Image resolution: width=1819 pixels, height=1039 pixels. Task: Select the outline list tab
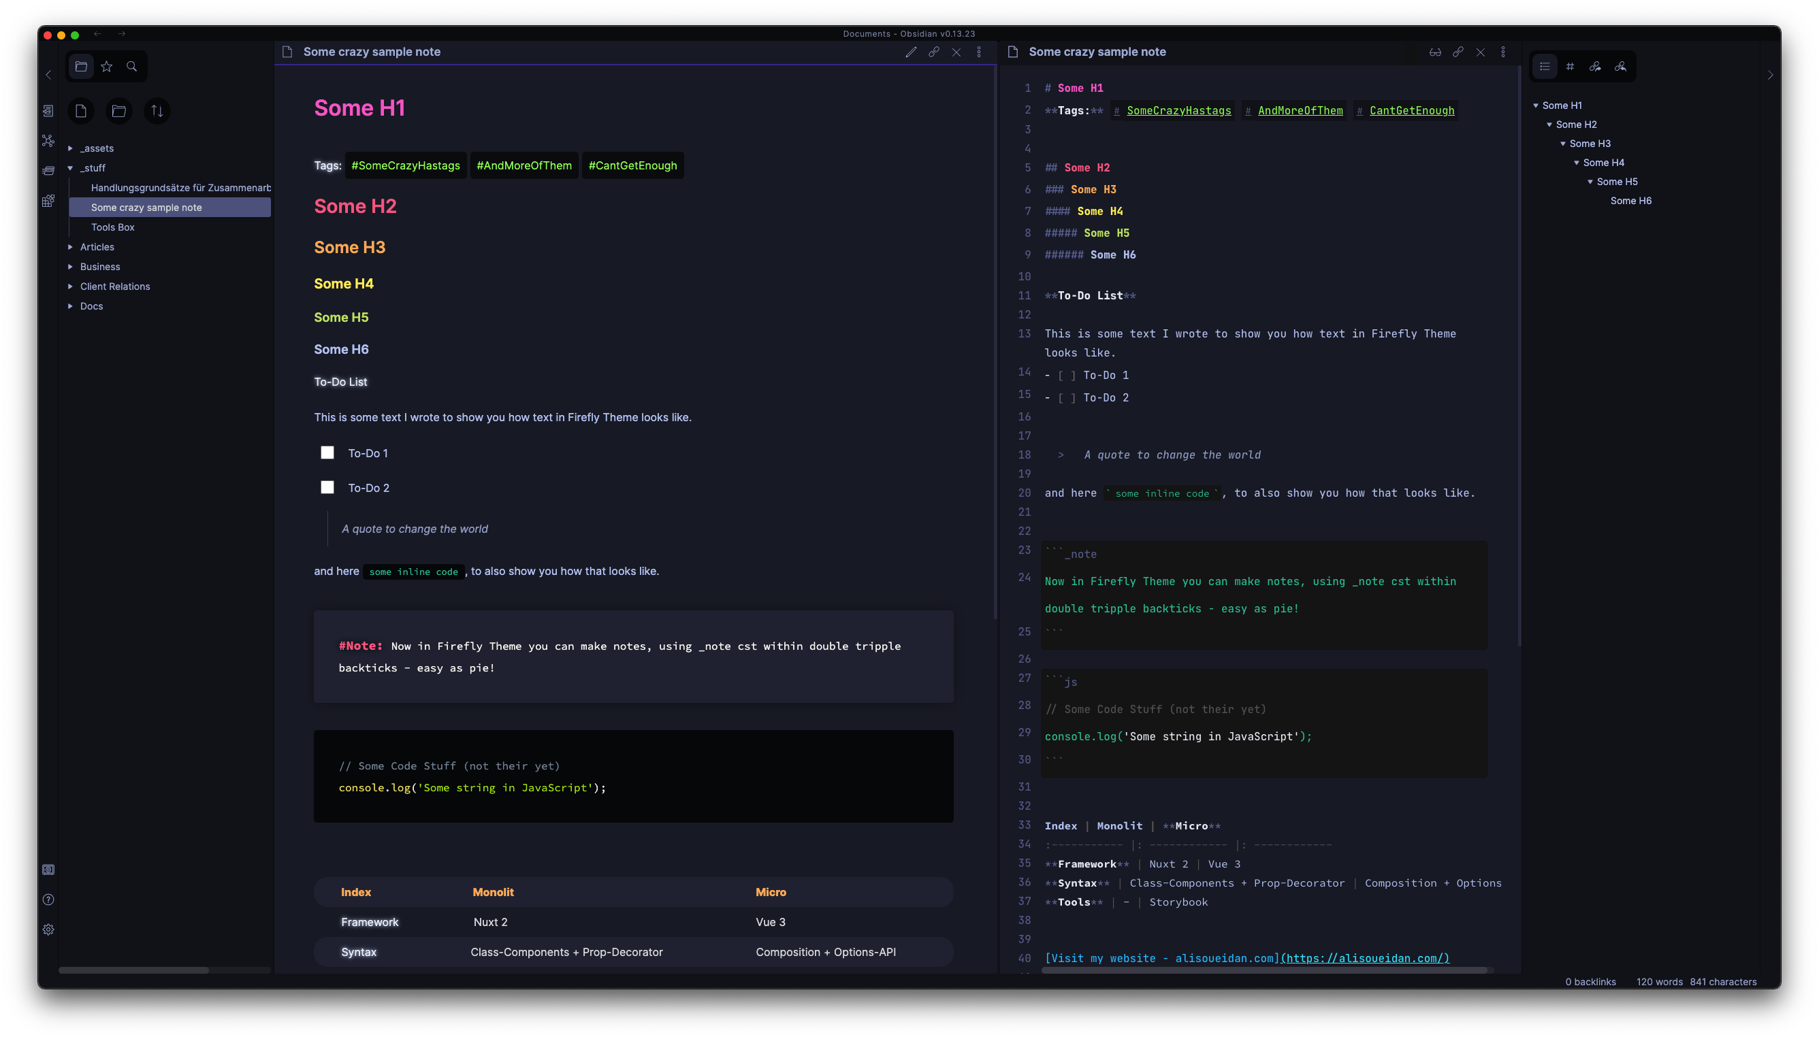pyautogui.click(x=1544, y=67)
